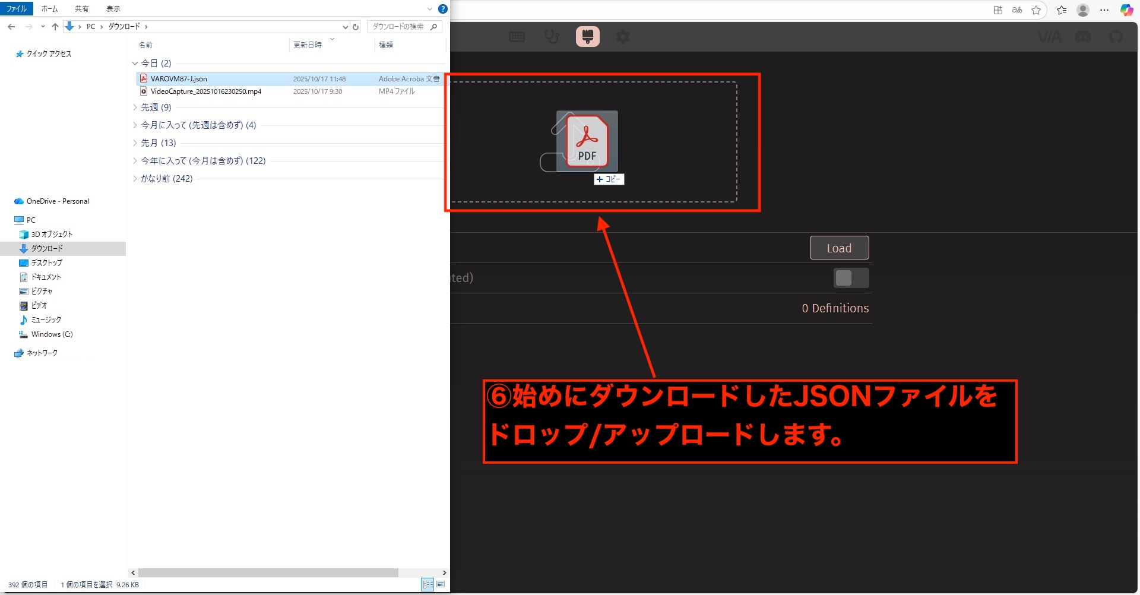Expand the 先週 (9) file group
The width and height of the screenshot is (1140, 595).
pyautogui.click(x=135, y=107)
